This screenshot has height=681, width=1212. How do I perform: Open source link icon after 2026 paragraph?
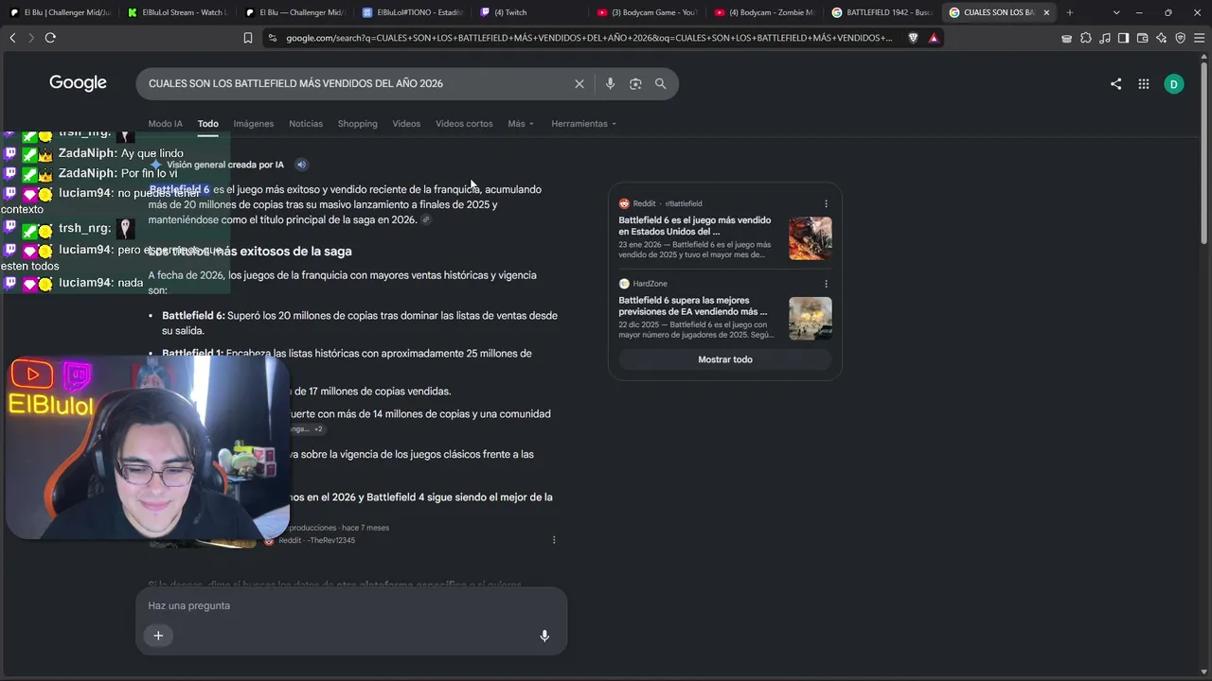[426, 220]
